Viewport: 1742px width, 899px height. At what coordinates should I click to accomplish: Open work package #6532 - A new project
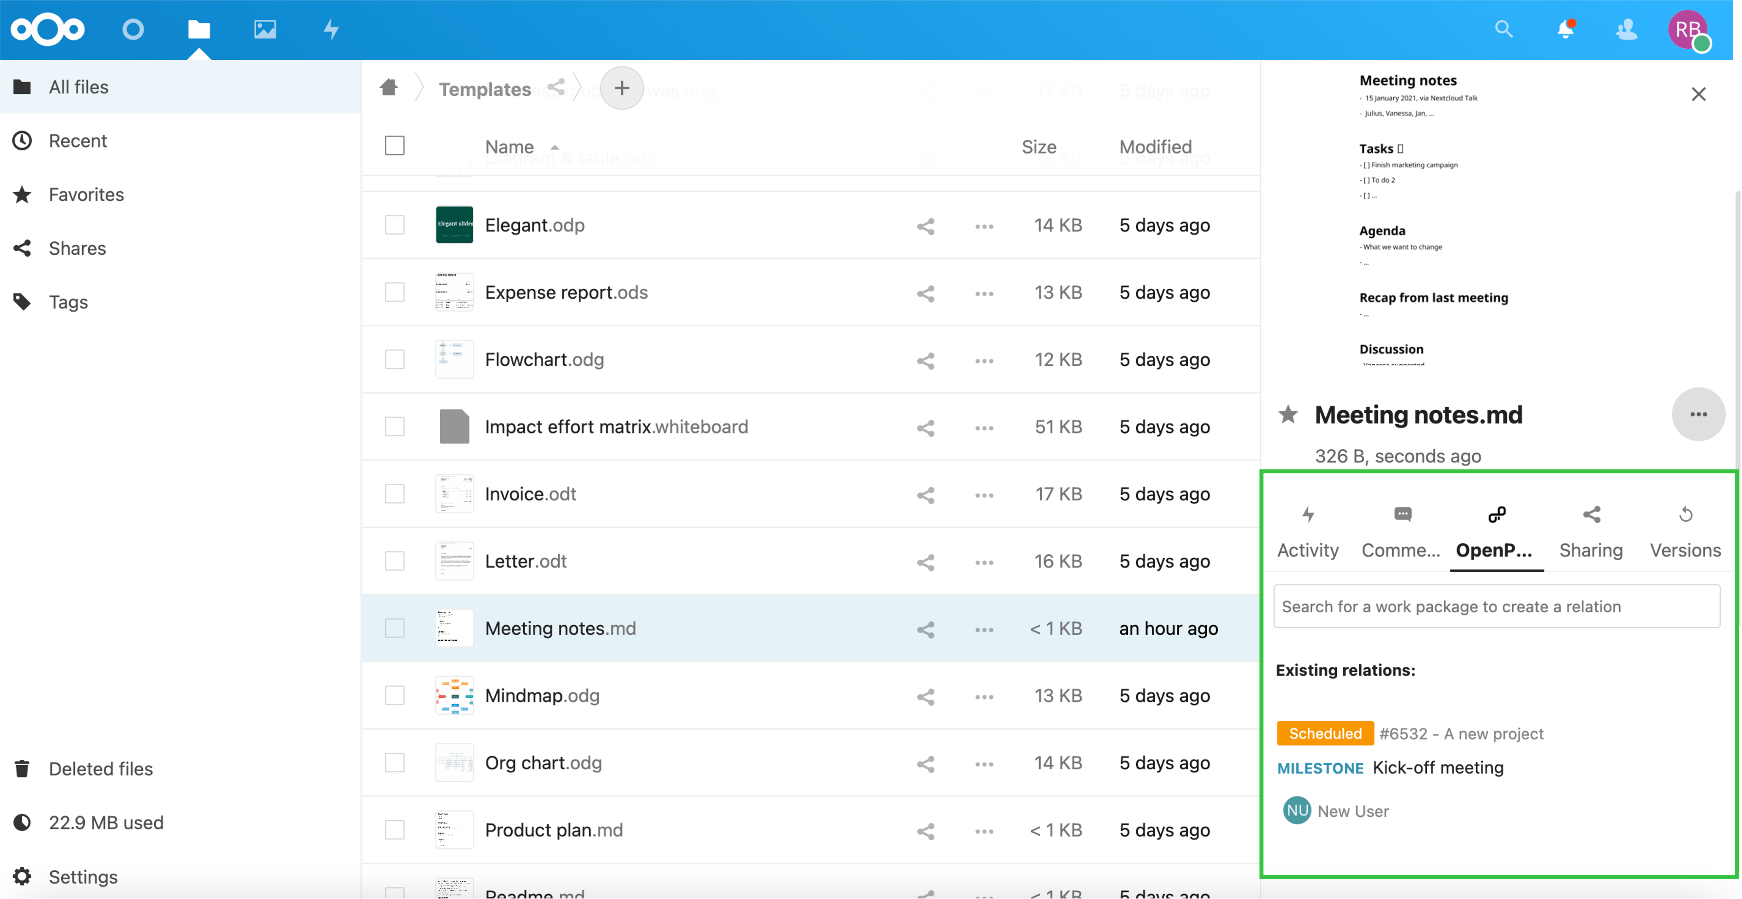(1462, 733)
